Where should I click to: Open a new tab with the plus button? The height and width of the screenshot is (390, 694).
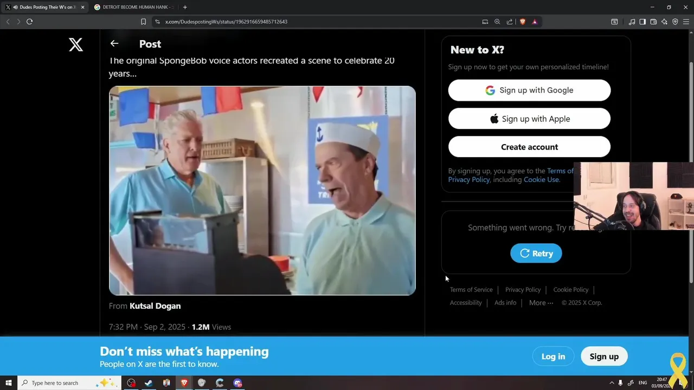(x=185, y=7)
